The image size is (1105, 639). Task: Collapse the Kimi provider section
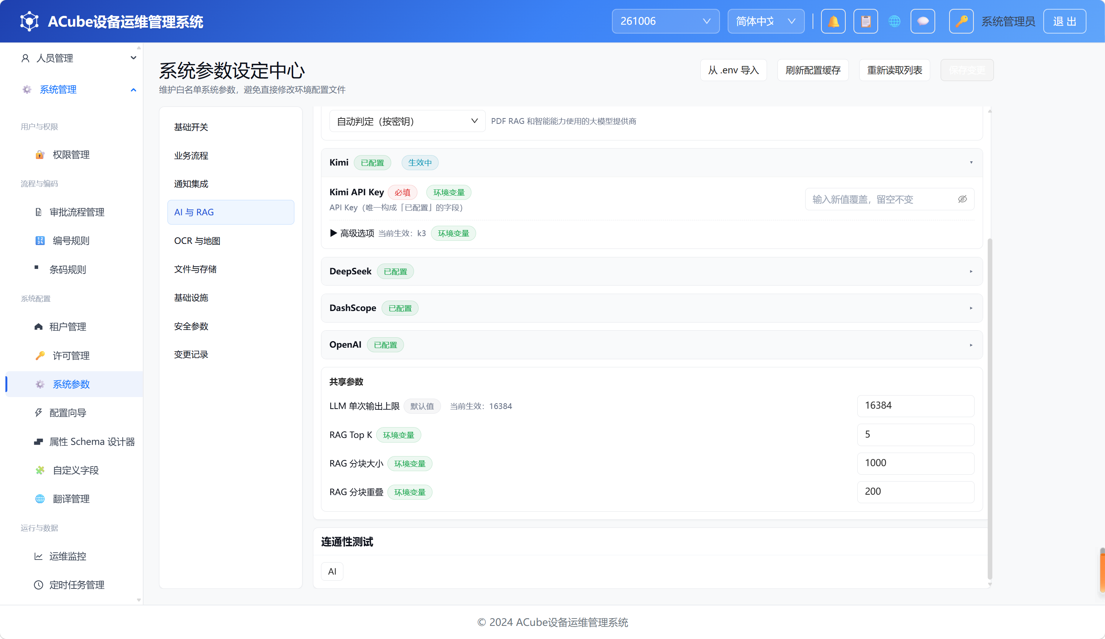[x=652, y=163]
